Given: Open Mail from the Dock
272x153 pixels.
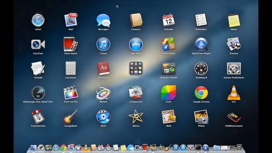Looking at the screenshot, I should click(x=71, y=147).
